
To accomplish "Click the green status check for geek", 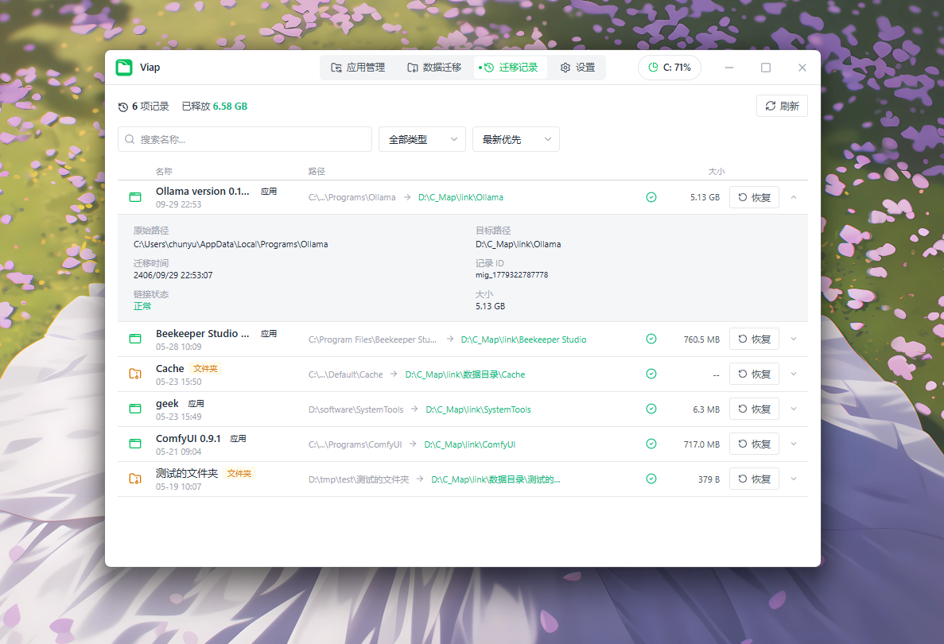I will (x=651, y=409).
